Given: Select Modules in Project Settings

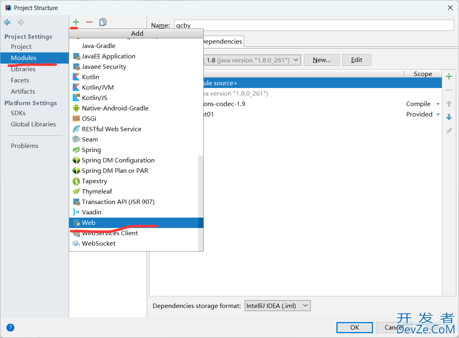Looking at the screenshot, I should click(x=34, y=58).
